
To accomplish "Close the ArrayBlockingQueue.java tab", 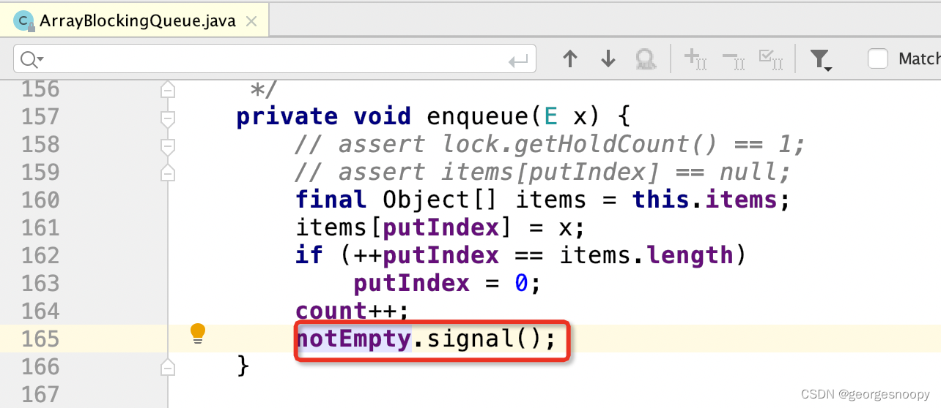I will coord(251,21).
